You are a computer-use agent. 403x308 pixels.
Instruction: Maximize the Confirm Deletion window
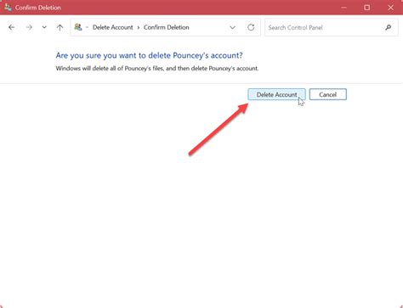coord(367,8)
